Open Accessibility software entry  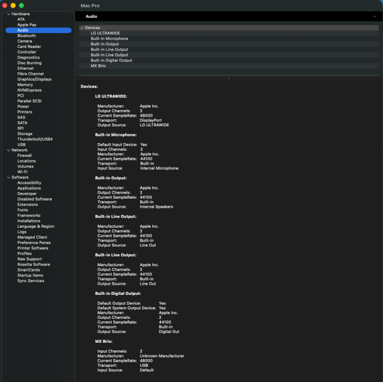[x=29, y=183]
